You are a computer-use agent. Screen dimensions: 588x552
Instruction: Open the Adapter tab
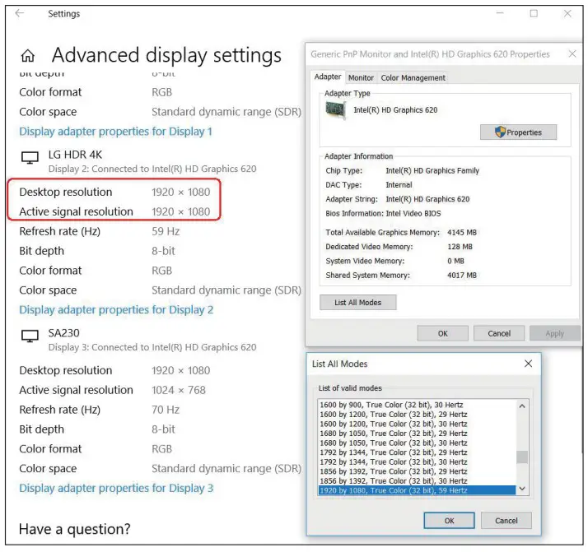coord(328,77)
